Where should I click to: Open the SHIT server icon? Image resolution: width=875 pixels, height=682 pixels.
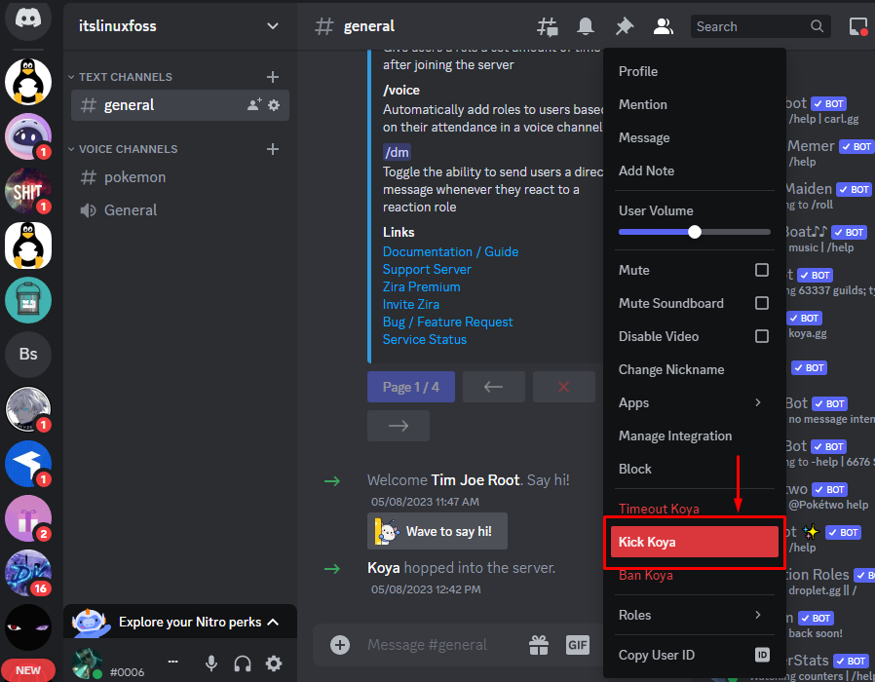coord(28,191)
